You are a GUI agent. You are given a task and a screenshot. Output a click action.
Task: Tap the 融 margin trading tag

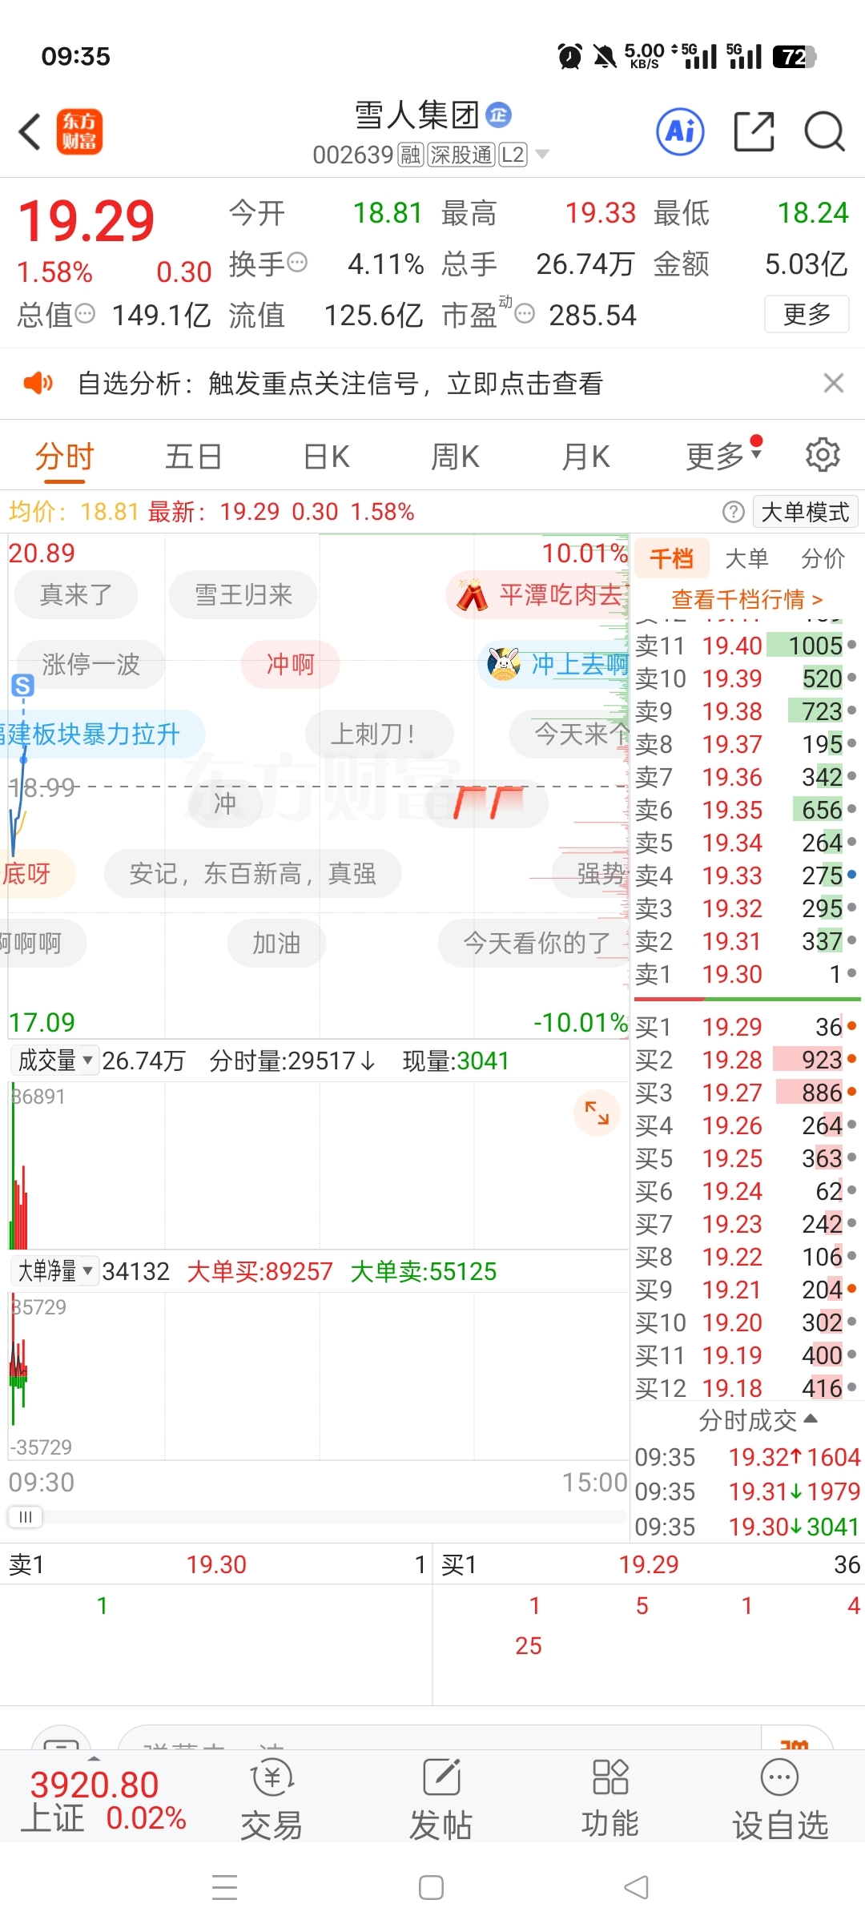click(411, 155)
